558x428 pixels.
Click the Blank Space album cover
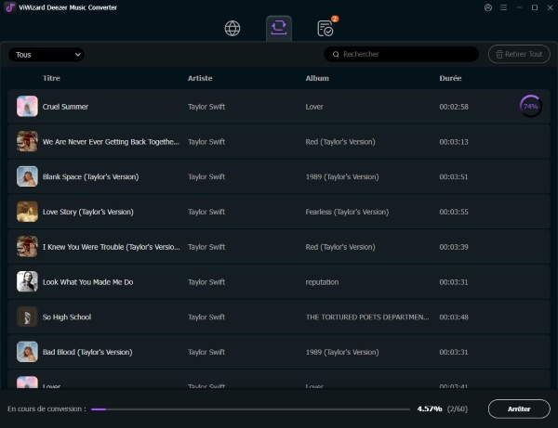pos(27,176)
